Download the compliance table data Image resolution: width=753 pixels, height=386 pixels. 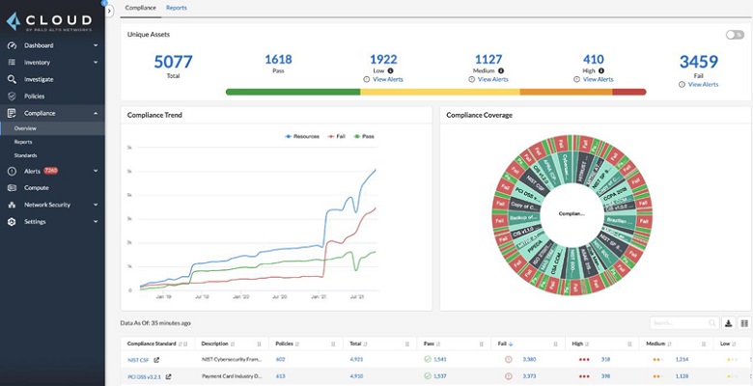[x=729, y=323]
